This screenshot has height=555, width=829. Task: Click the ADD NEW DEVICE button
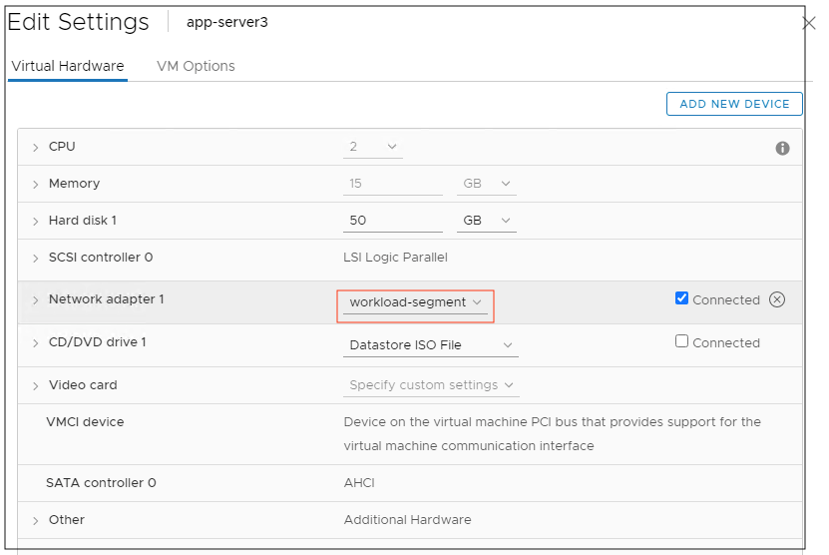click(734, 104)
